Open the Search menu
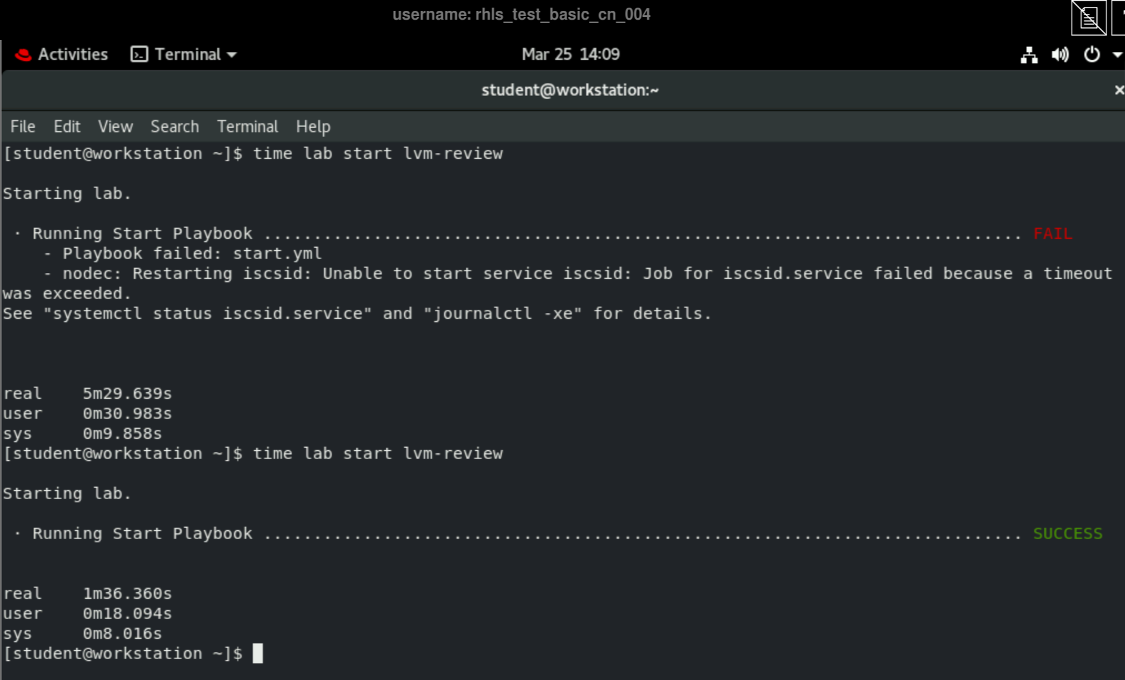 [175, 127]
